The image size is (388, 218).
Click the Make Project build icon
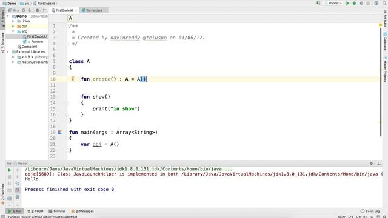pyautogui.click(x=318, y=3)
